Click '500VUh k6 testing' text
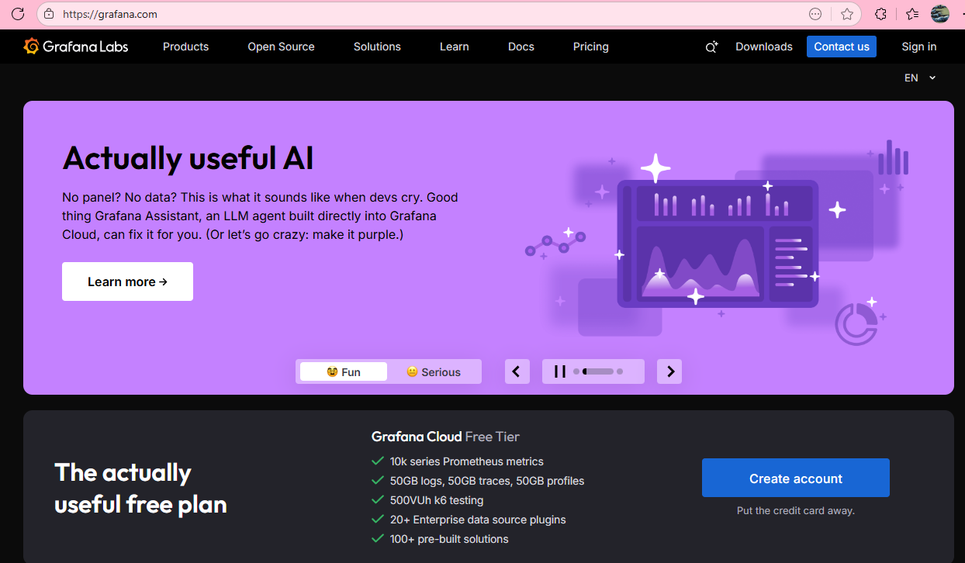Viewport: 965px width, 563px height. 437,500
